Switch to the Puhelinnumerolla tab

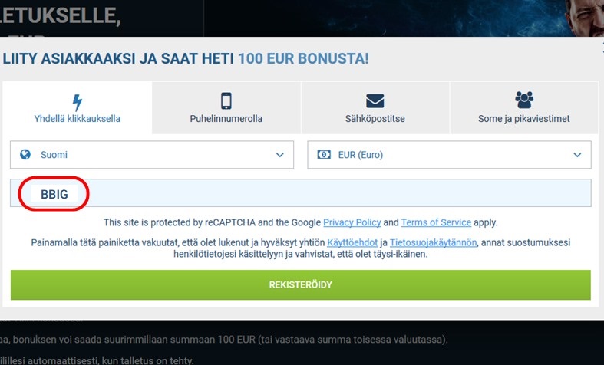point(226,119)
